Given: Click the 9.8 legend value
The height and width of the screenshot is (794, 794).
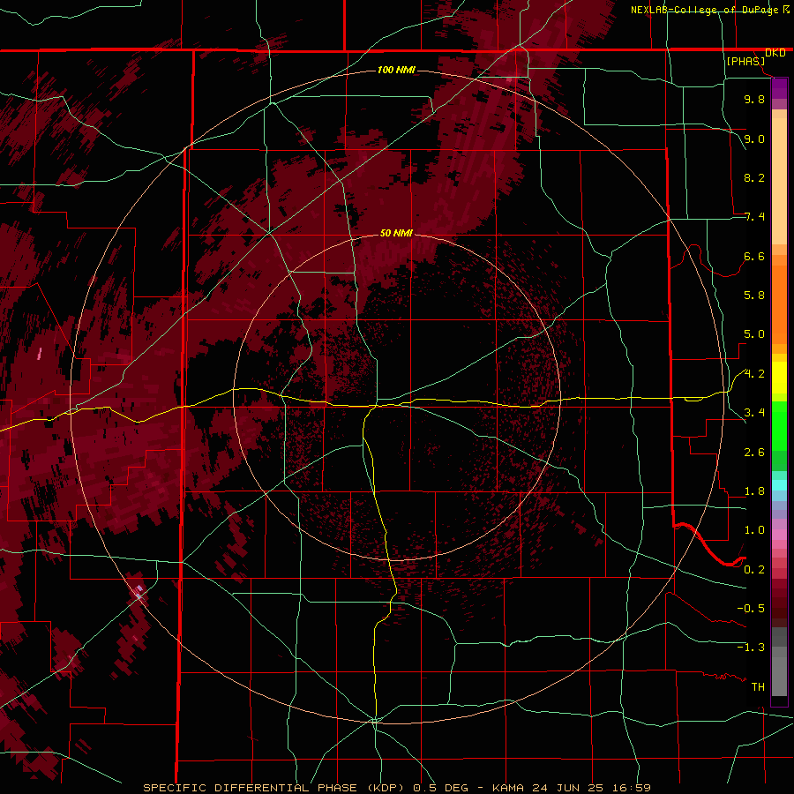Looking at the screenshot, I should click(x=754, y=99).
